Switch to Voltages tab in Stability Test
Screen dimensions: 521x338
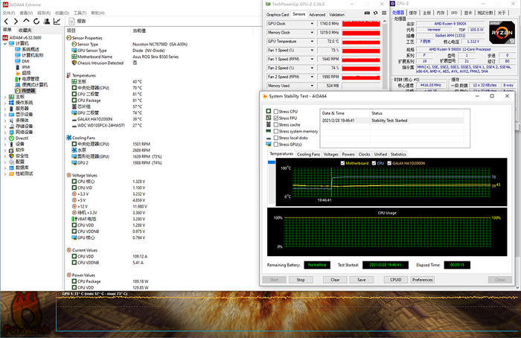pyautogui.click(x=330, y=154)
